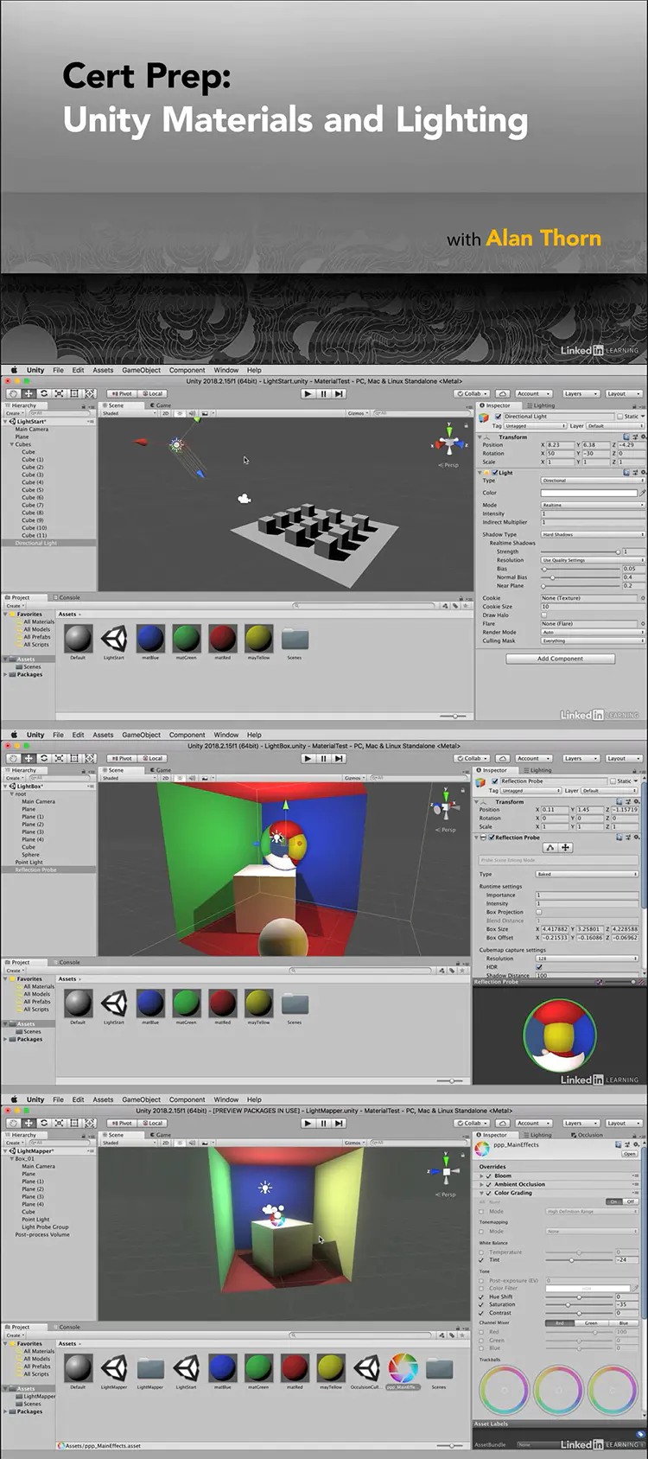Open Collab dropdown in top window toolbar
Viewport: 648px width, 1459px height.
click(473, 393)
